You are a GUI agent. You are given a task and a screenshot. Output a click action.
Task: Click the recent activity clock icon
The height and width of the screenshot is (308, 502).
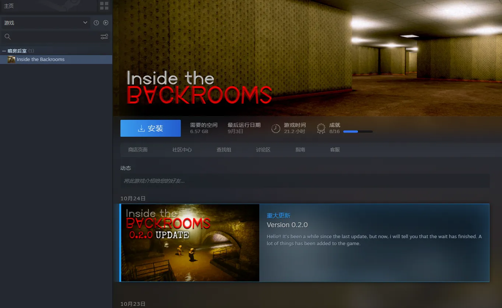pyautogui.click(x=96, y=23)
